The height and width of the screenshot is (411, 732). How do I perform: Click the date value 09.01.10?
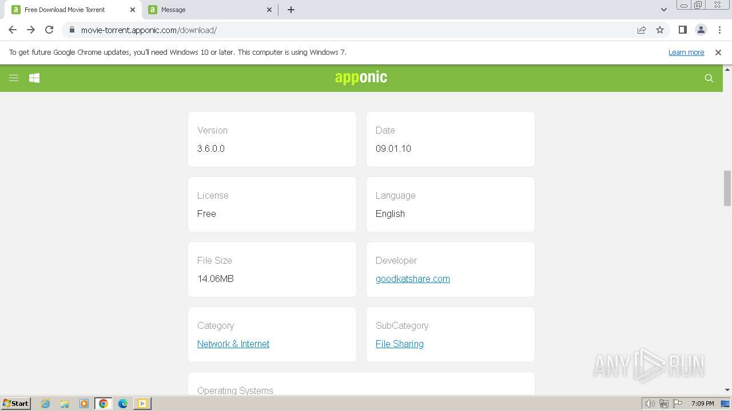(x=393, y=148)
